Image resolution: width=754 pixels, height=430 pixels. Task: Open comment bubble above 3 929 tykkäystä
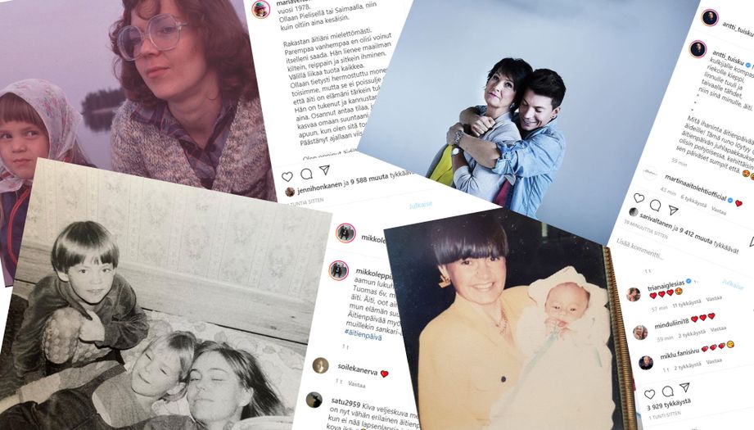[x=667, y=391]
